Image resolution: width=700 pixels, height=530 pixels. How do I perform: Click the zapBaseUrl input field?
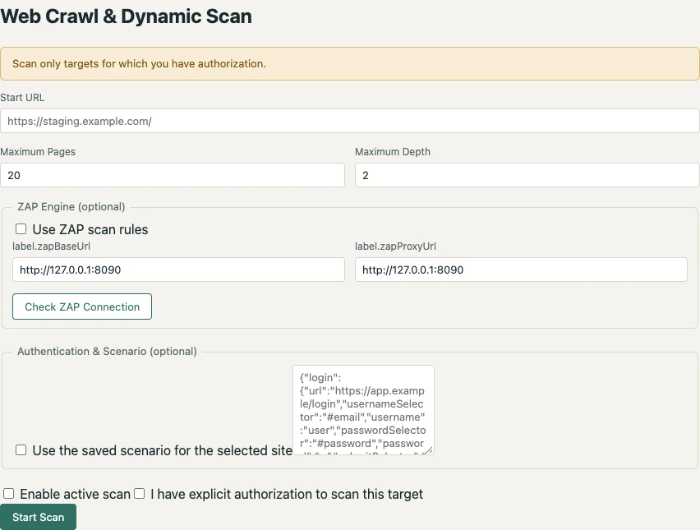coord(178,270)
